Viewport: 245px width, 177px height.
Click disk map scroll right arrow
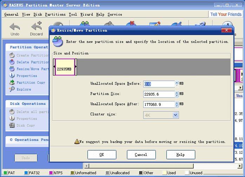(240, 87)
